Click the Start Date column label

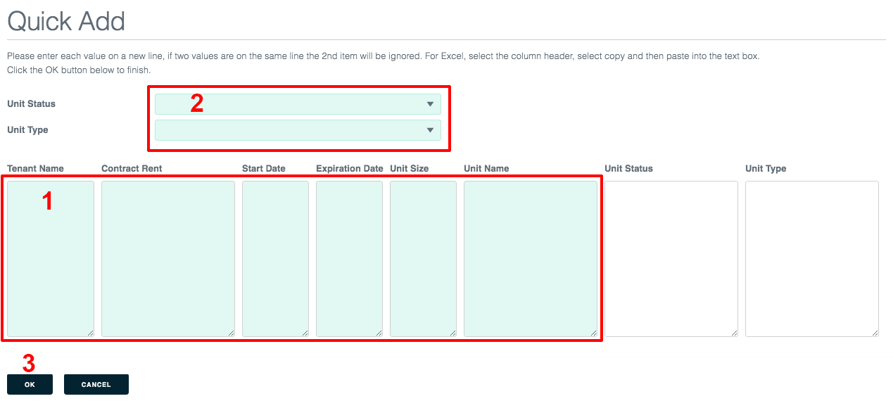point(264,169)
